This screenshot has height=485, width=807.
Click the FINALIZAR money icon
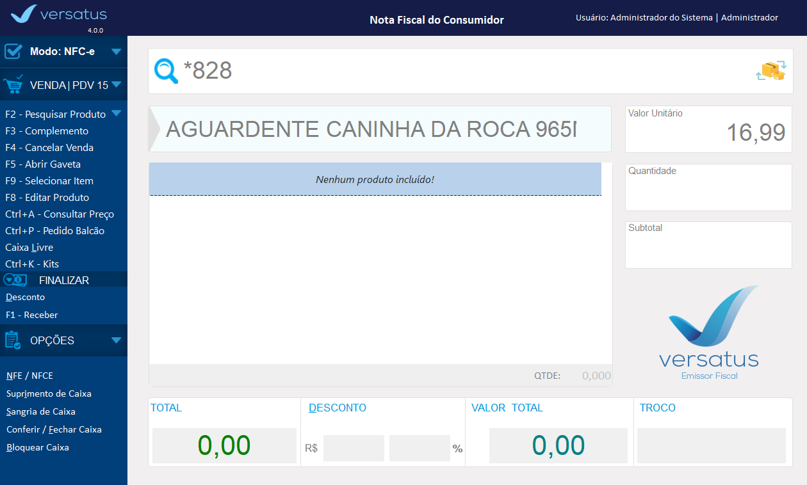point(15,280)
